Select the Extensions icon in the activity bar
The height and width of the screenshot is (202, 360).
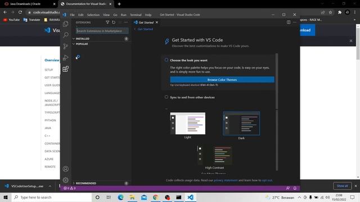tap(66, 68)
